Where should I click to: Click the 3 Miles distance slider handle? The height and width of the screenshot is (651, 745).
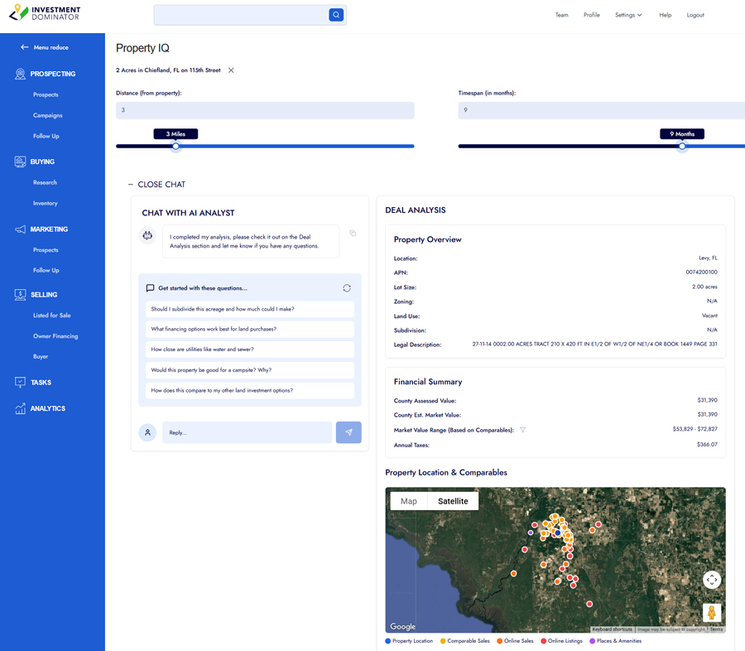[175, 147]
